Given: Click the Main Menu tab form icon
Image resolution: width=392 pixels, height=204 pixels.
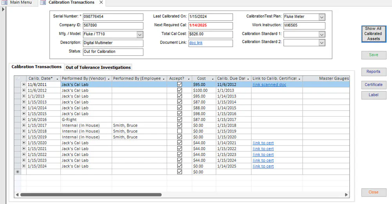Looking at the screenshot, I should pyautogui.click(x=4, y=2).
